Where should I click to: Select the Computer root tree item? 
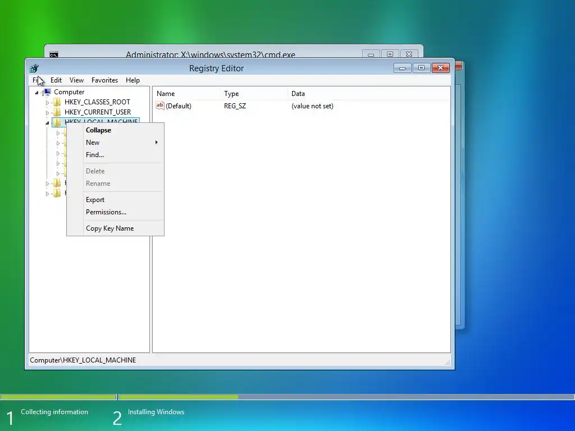[x=69, y=92]
